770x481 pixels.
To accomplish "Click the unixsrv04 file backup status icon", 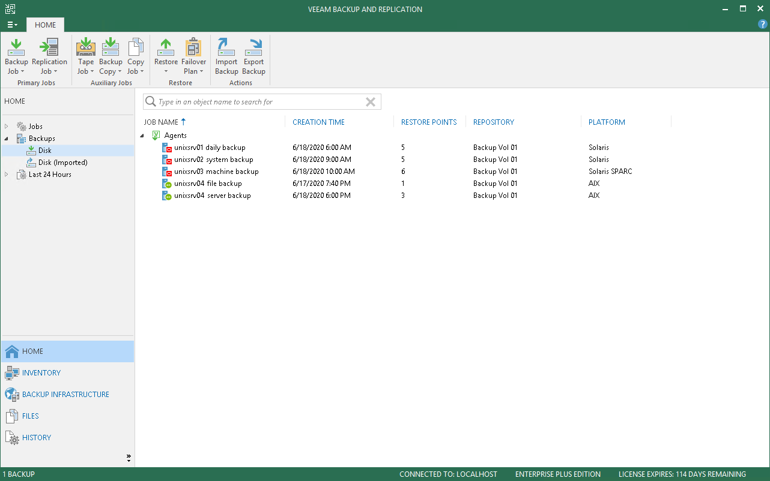I will tap(167, 184).
